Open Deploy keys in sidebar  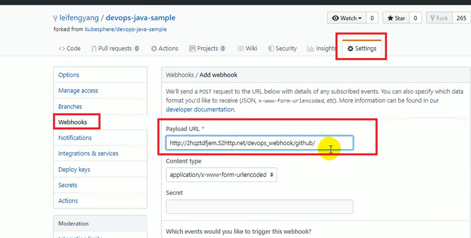click(100, 169)
